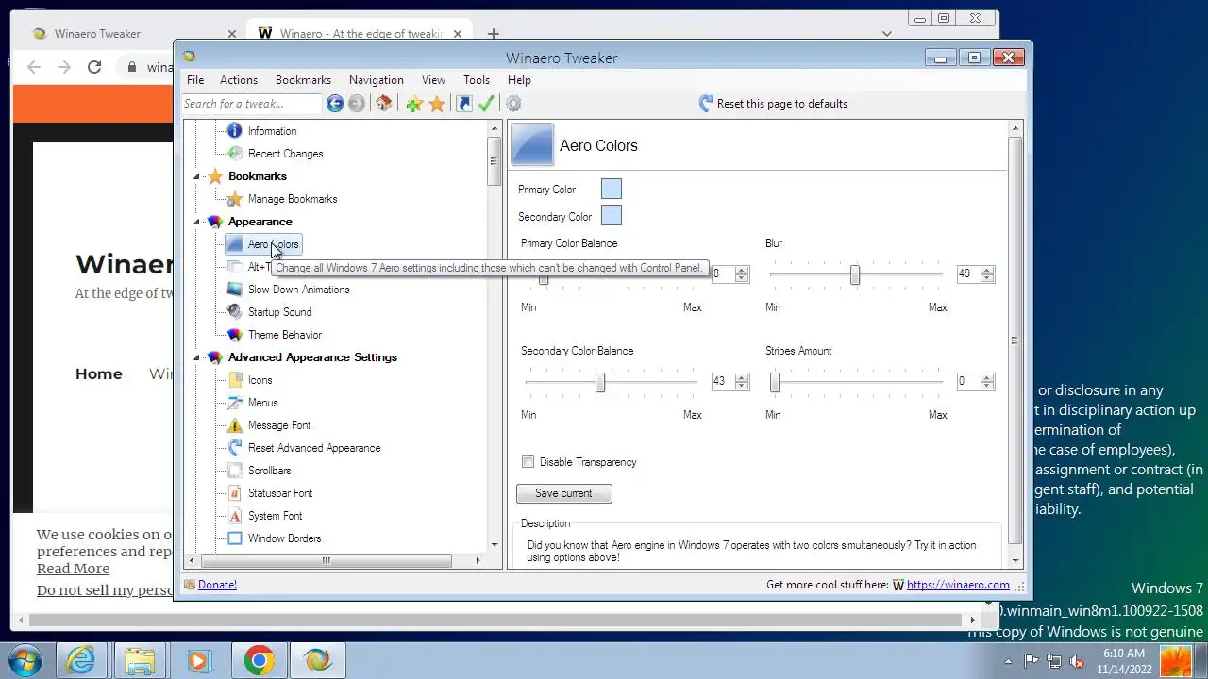
Task: Open the Bookmarks menu
Action: 303,80
